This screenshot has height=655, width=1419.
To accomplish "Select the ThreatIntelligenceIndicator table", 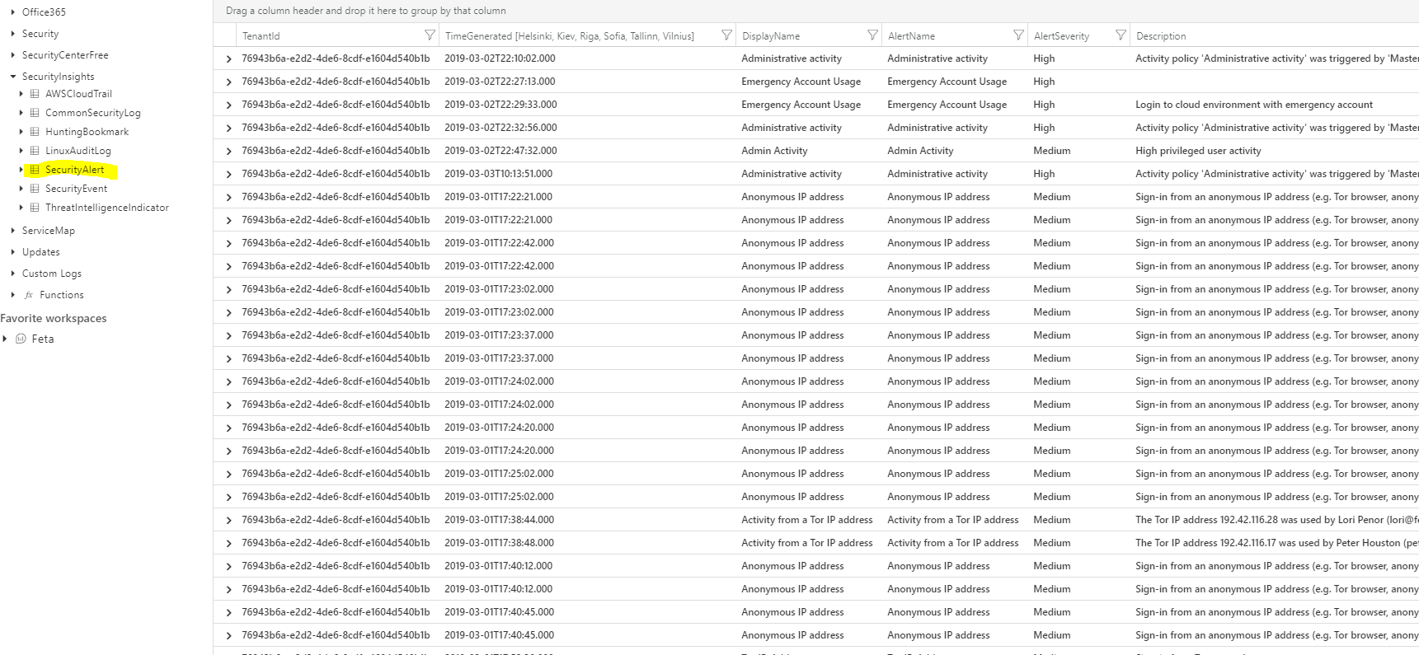I will (x=107, y=208).
